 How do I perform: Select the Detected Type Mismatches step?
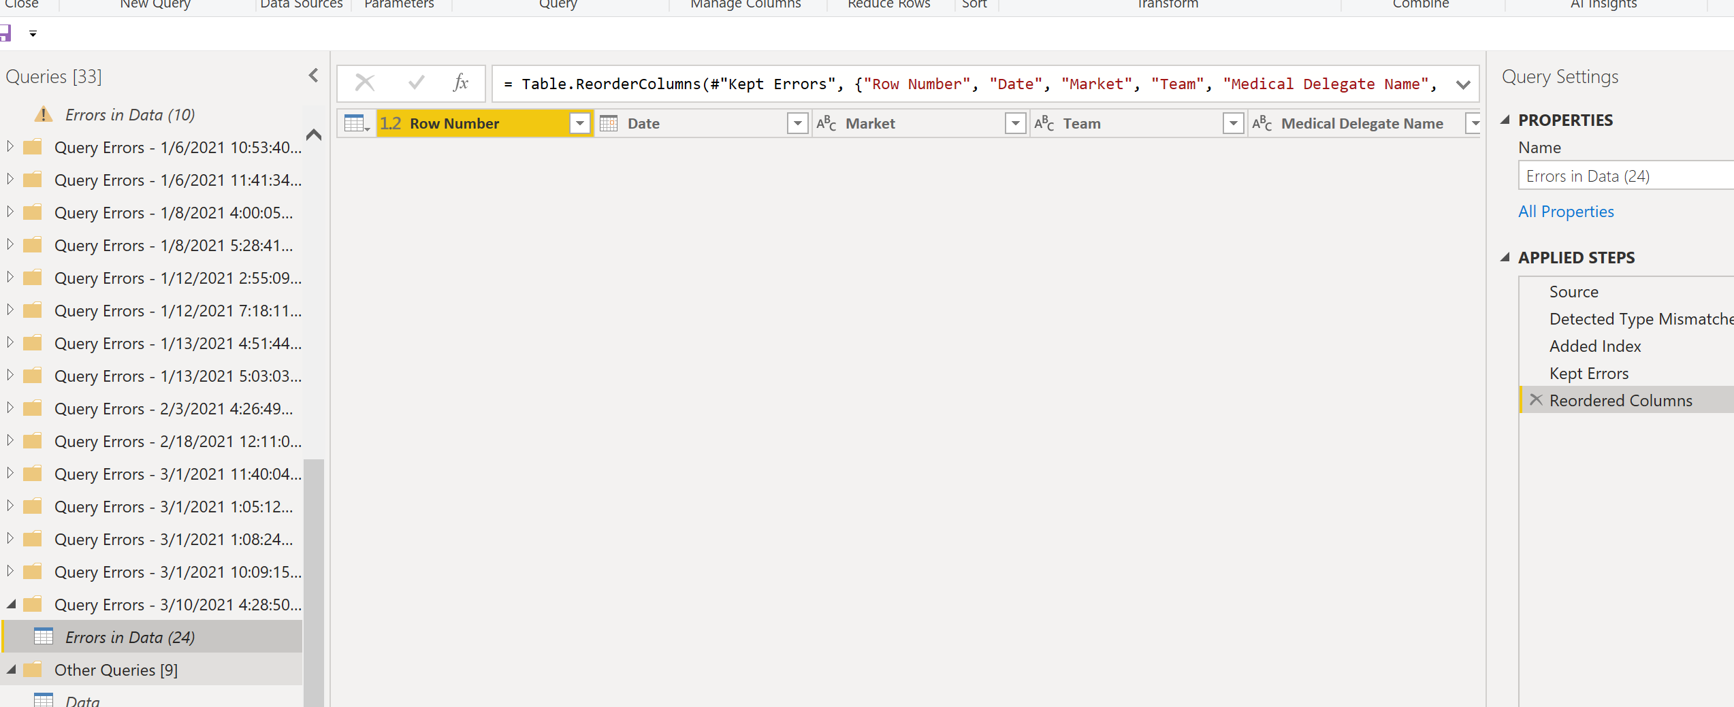tap(1641, 319)
